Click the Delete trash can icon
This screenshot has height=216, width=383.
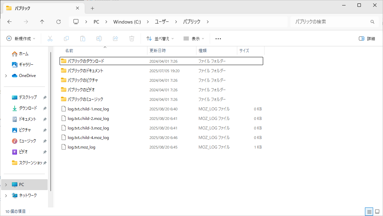(132, 38)
